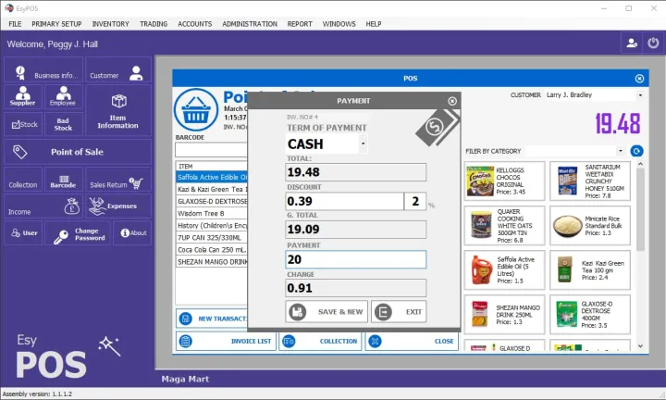Select Glaxose-D Dextrose 400GM product card
666x400 pixels.
point(590,315)
